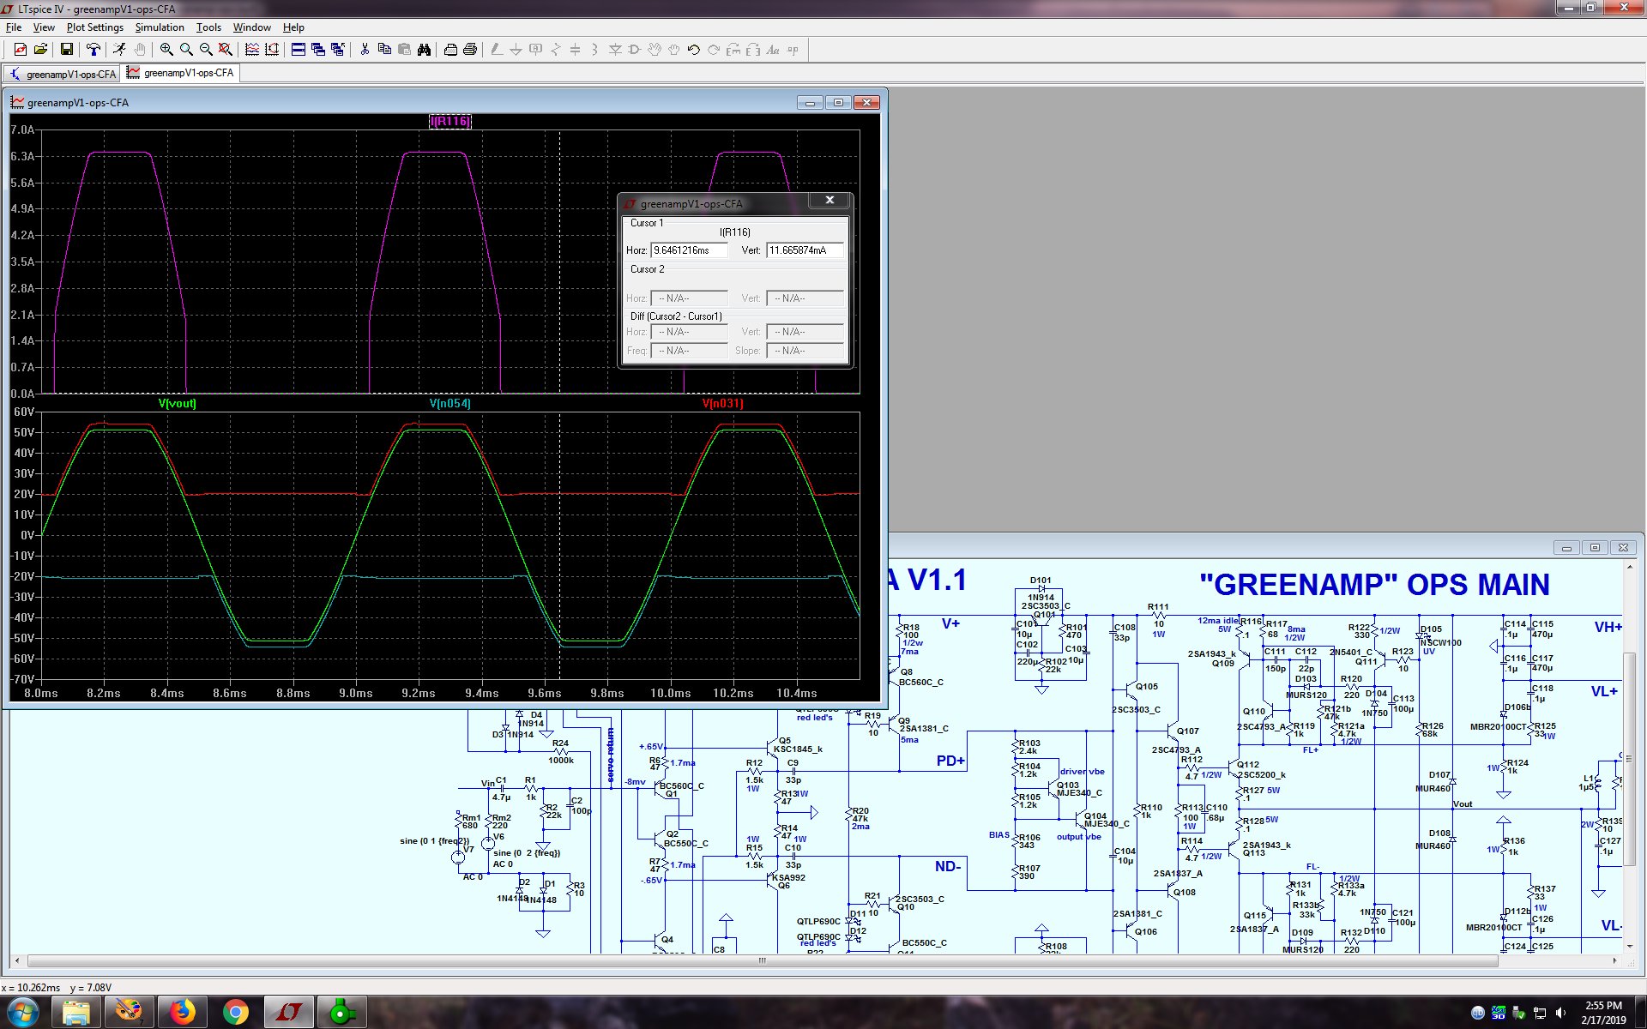1647x1029 pixels.
Task: Click the I(R116) trace label
Action: [x=450, y=121]
